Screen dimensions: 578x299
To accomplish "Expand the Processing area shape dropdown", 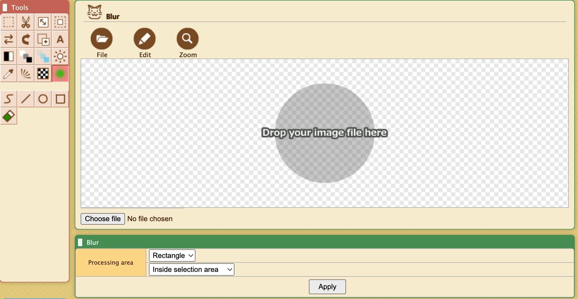I will click(172, 255).
